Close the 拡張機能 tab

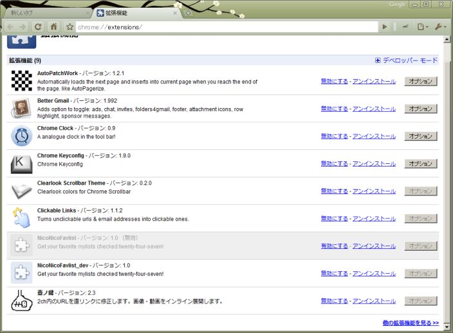click(175, 13)
